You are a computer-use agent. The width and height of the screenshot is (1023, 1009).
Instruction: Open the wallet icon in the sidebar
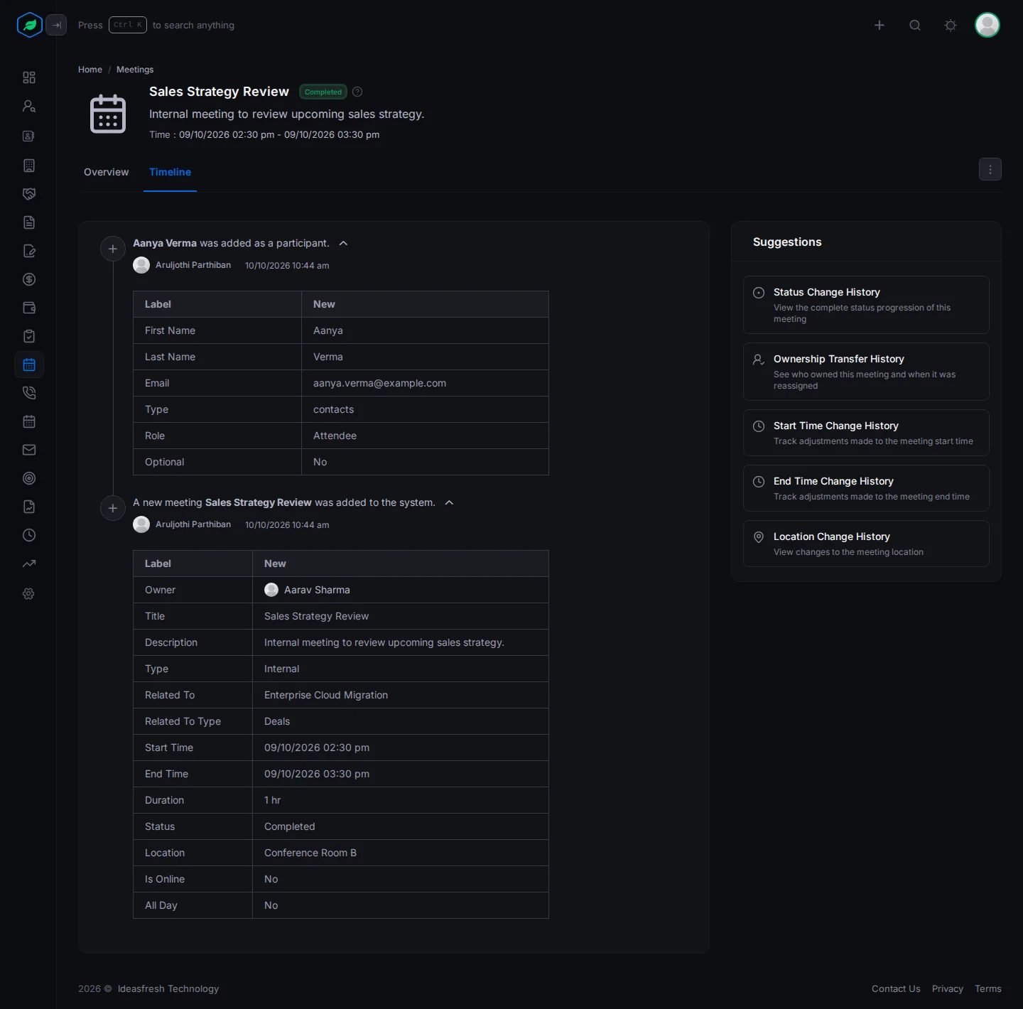pos(29,308)
